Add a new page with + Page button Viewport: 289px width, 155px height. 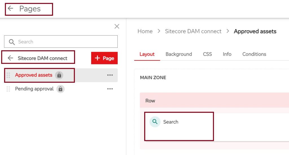pos(104,58)
